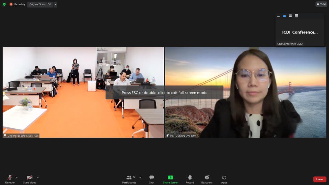Viewport: 329px width, 185px height.
Task: Click the 'Press ESC or double-click' full screen notice
Action: 164,93
